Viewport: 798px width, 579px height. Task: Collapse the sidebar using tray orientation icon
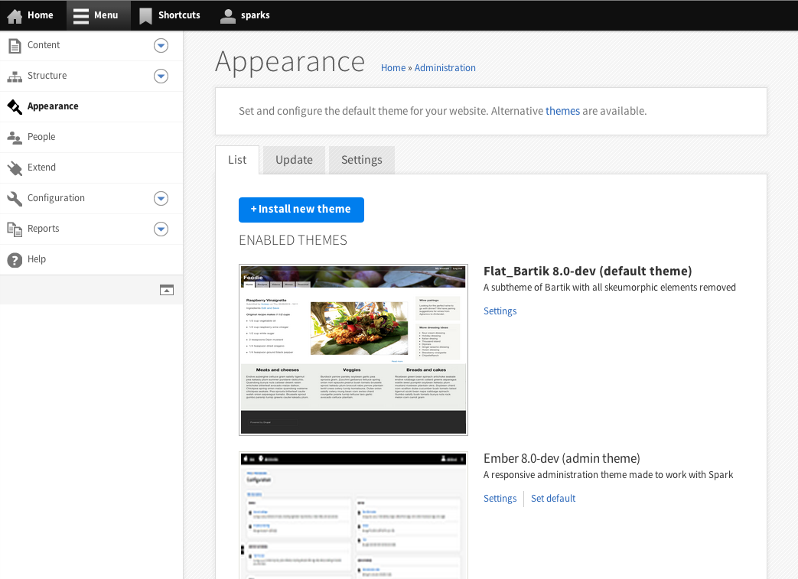coord(167,290)
